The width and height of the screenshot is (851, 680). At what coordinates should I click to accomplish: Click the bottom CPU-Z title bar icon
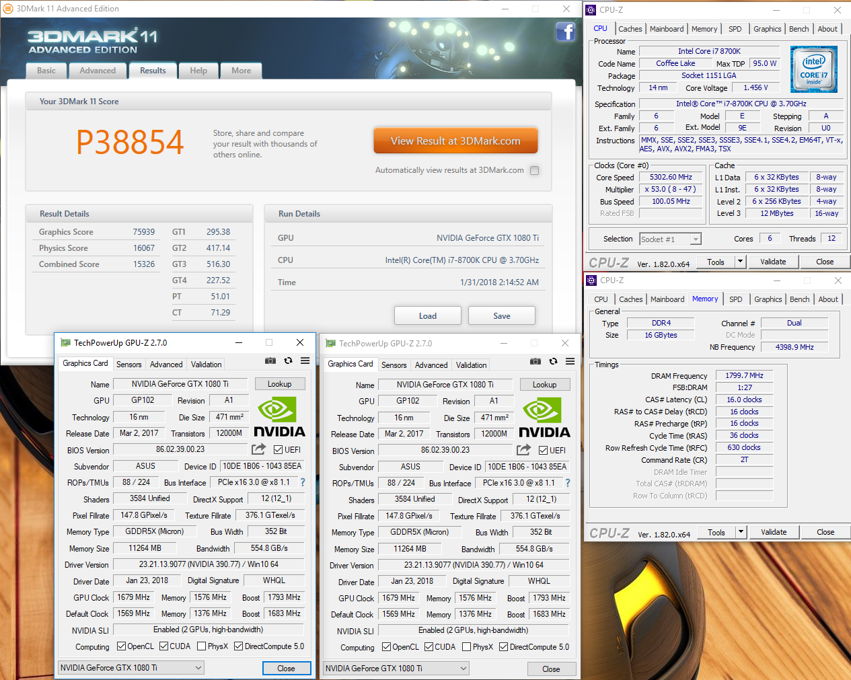tap(591, 280)
